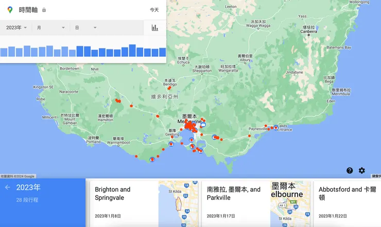Click the 2023年1月22日 date text
This screenshot has height=227, width=381.
point(333,216)
